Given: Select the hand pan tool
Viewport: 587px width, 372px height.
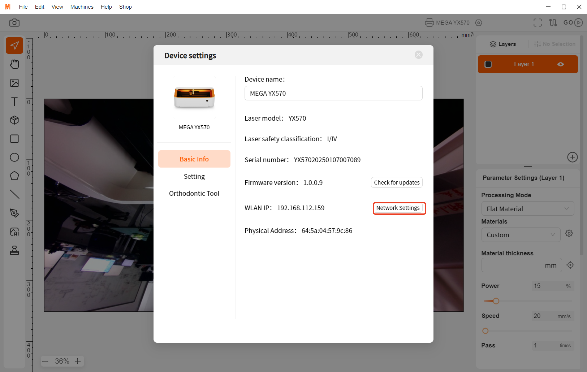Looking at the screenshot, I should coord(14,64).
